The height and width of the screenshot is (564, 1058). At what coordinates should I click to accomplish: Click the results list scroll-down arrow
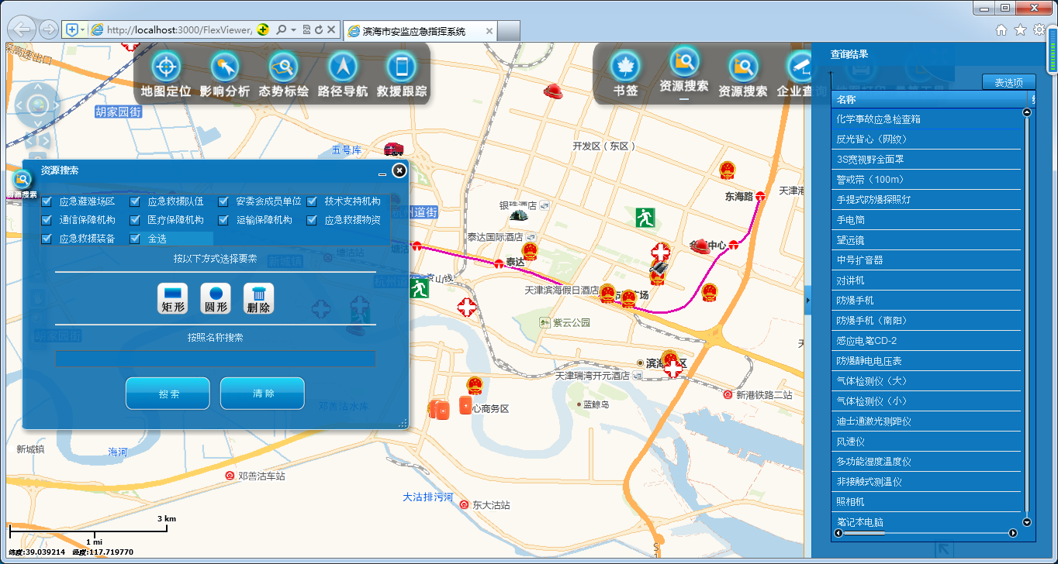coord(1027,523)
